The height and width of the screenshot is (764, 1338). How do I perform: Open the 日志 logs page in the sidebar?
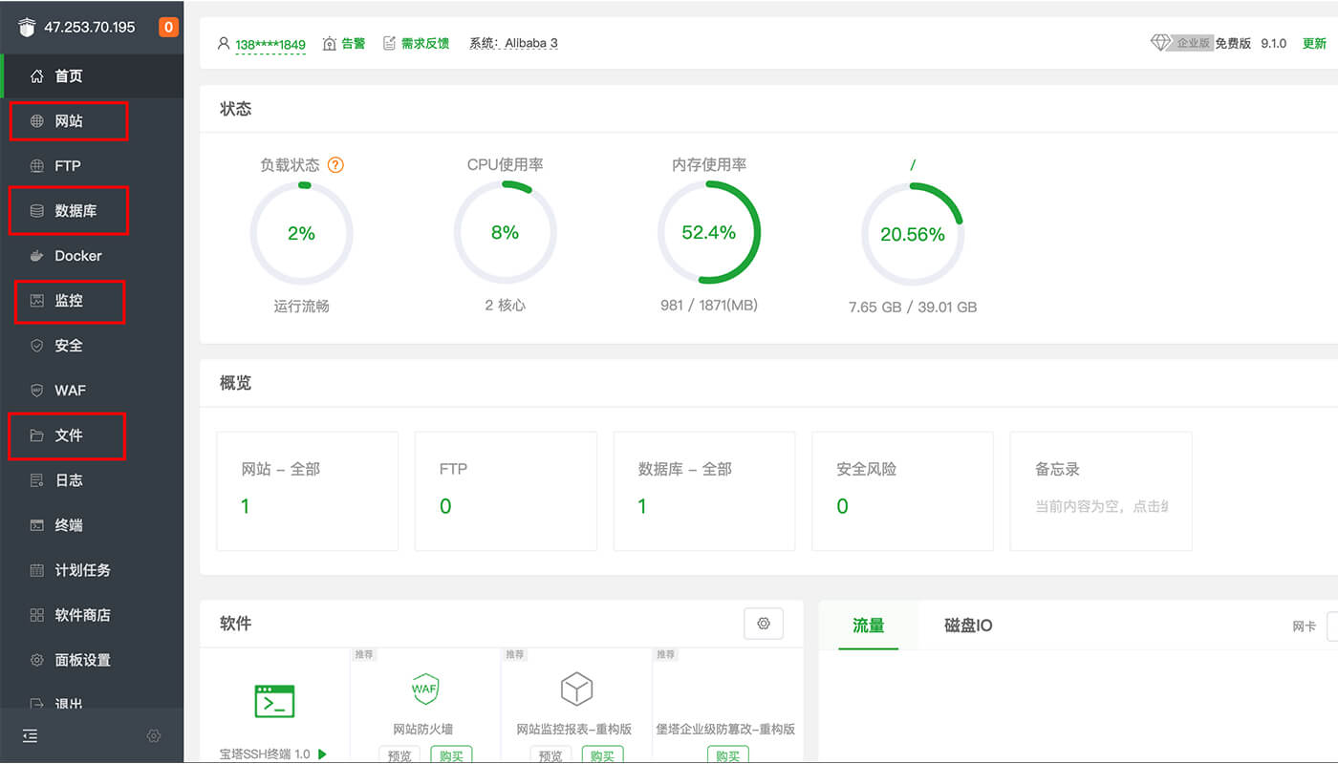92,480
